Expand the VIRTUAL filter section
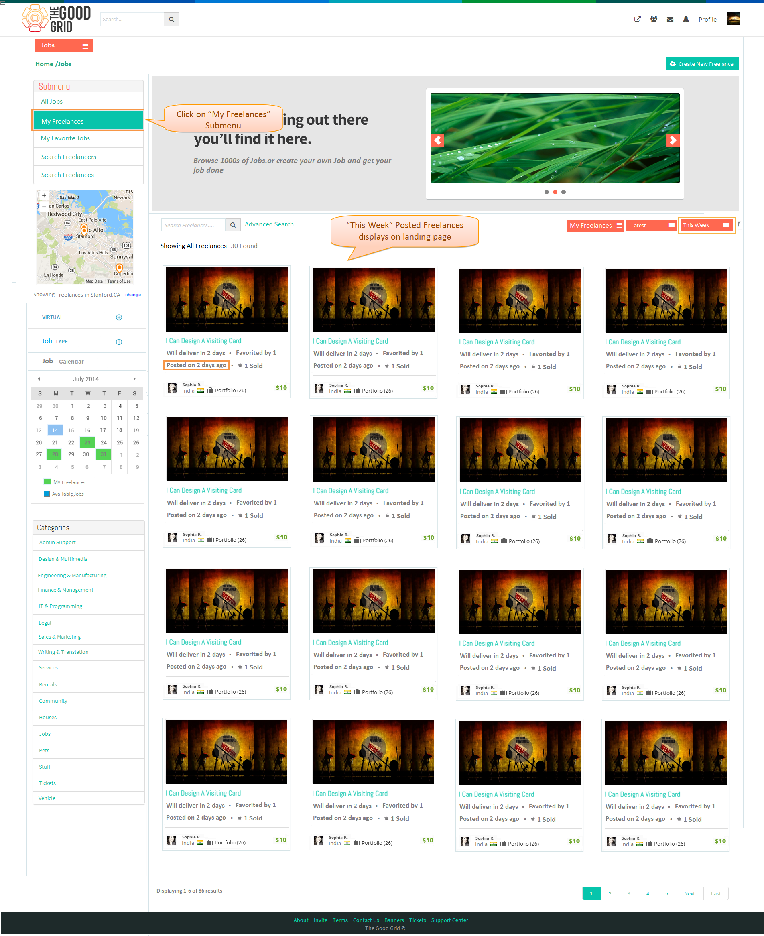 pyautogui.click(x=119, y=317)
